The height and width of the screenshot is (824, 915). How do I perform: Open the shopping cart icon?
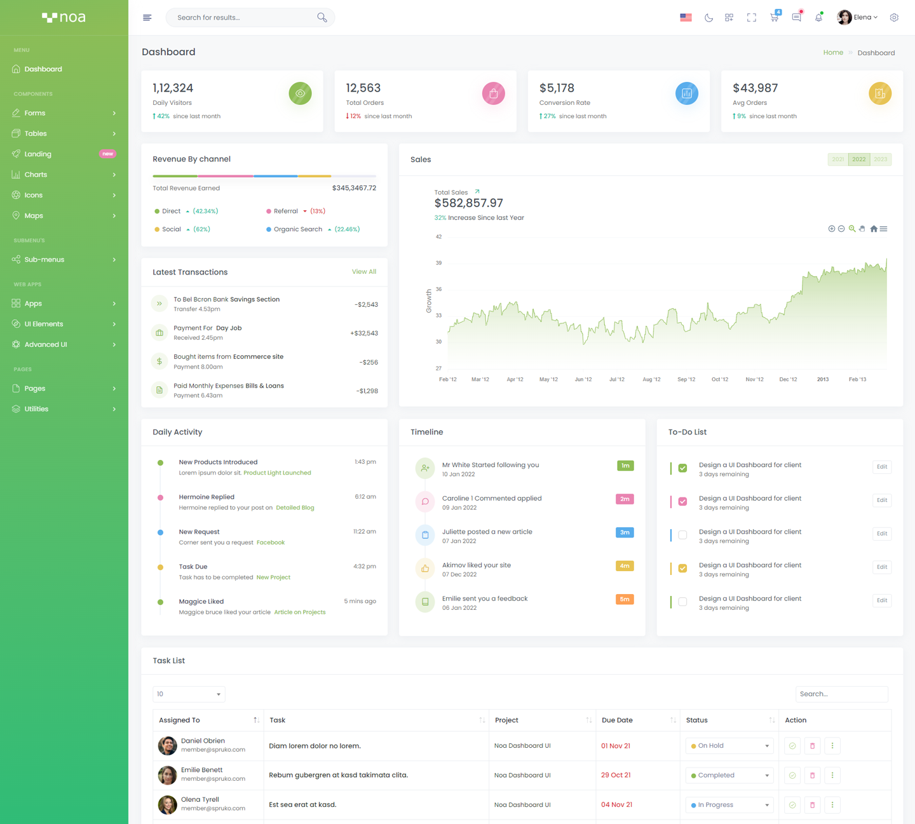coord(774,18)
